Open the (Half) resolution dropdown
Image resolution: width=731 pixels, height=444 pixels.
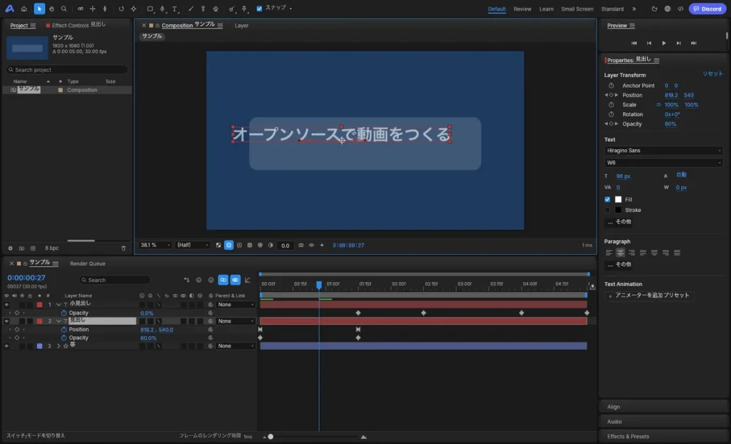tap(192, 245)
